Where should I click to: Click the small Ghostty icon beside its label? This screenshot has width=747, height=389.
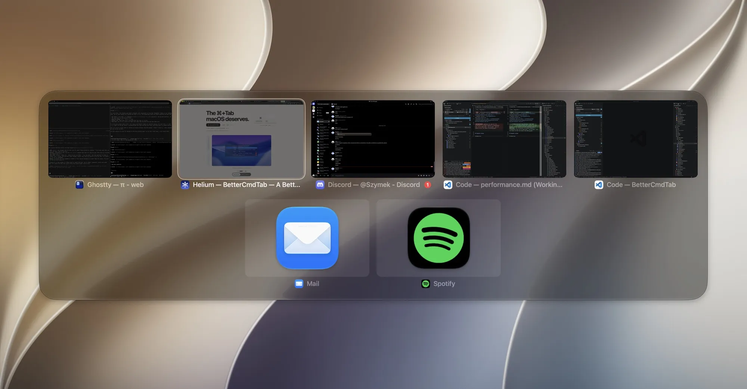[x=80, y=185]
